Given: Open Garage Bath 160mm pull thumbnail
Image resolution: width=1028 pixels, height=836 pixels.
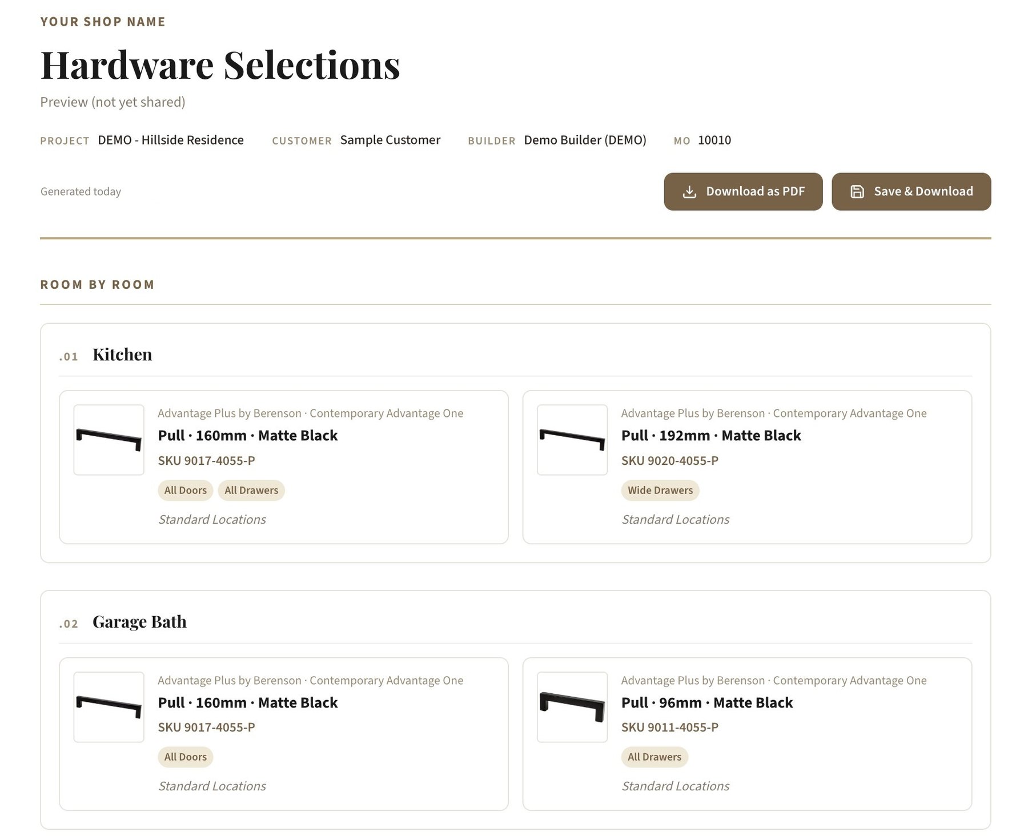Looking at the screenshot, I should tap(109, 707).
